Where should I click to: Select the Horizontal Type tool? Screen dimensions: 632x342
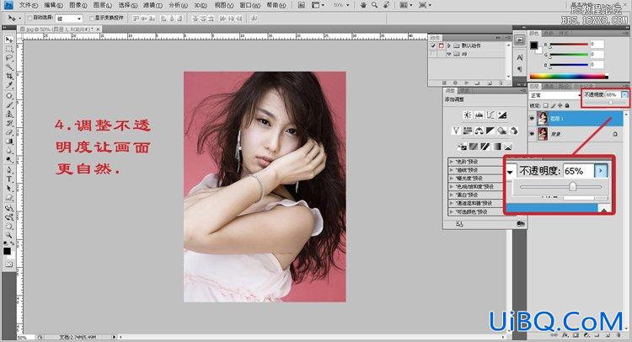[x=9, y=179]
